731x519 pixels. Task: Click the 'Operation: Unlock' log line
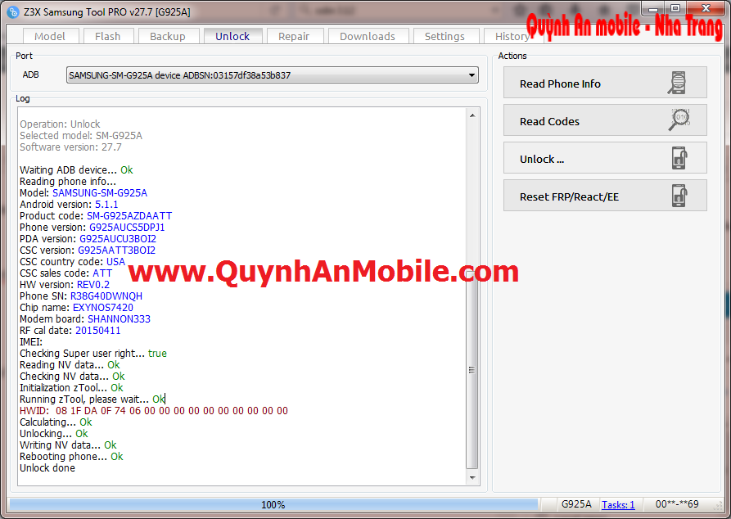point(60,124)
